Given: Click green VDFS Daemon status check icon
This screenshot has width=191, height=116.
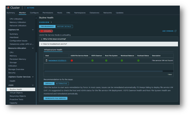Looking at the screenshot, I should point(92,61).
